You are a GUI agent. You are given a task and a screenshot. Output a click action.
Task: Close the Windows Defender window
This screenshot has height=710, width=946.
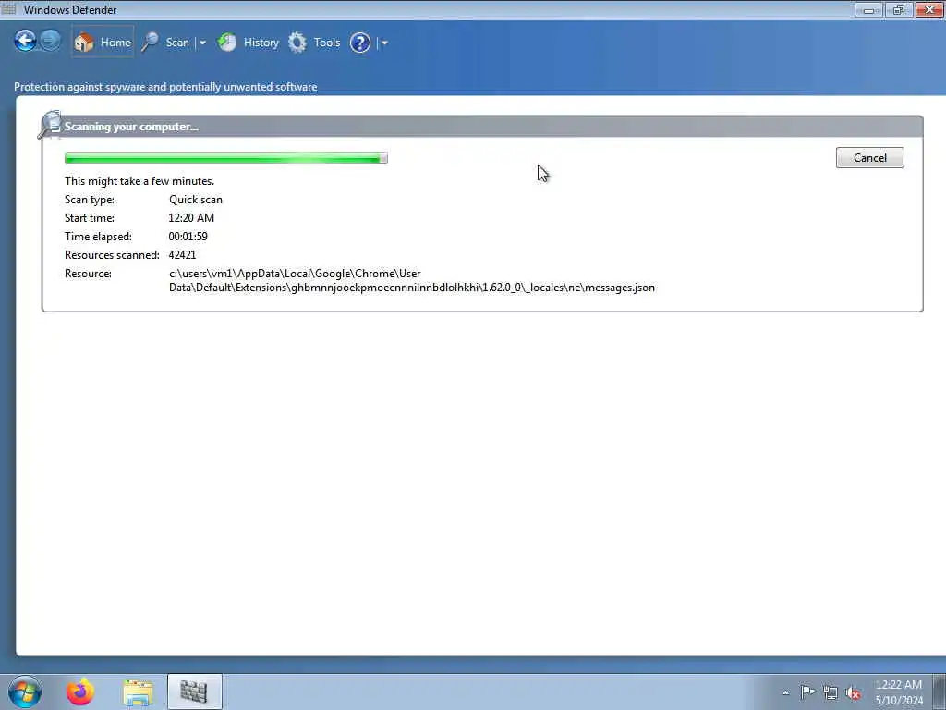929,9
